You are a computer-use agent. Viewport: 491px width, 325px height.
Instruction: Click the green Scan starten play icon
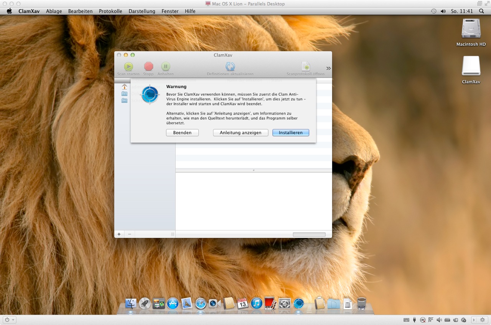click(129, 66)
